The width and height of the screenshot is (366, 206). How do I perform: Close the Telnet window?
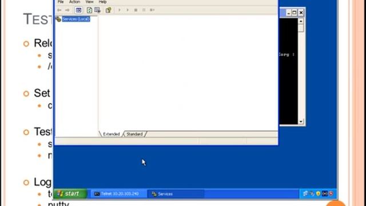[x=301, y=13]
